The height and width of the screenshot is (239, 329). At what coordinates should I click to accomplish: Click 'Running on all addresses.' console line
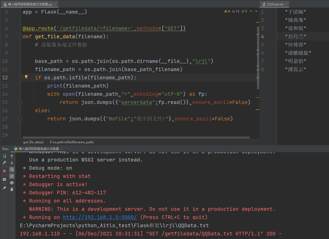tap(64, 201)
